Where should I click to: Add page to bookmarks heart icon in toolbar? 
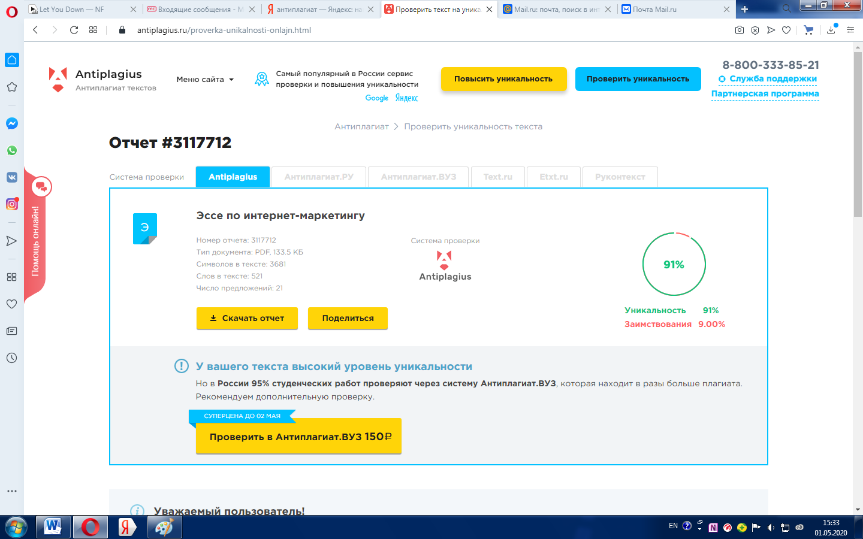pos(786,30)
